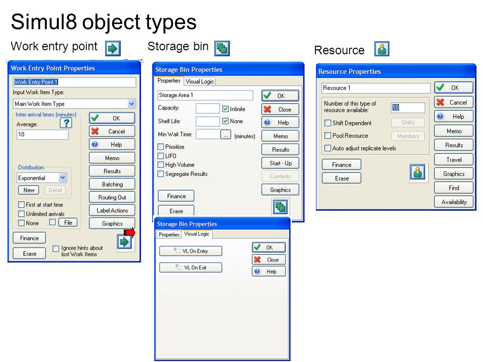The height and width of the screenshot is (362, 483).
Task: Open Label Actions
Action: point(112,211)
